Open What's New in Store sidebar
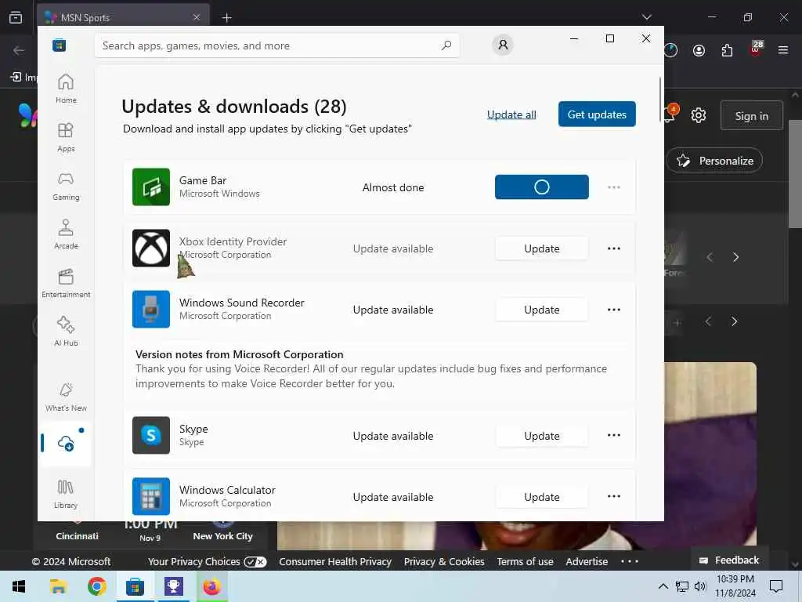802x602 pixels. (66, 397)
